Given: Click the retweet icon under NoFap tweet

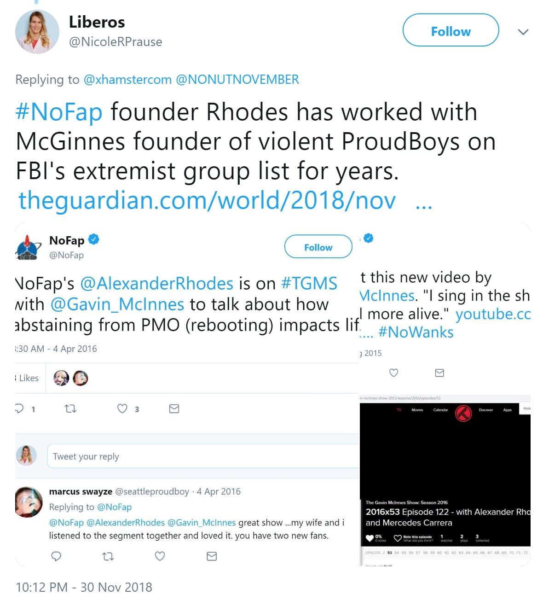Looking at the screenshot, I should pos(70,408).
